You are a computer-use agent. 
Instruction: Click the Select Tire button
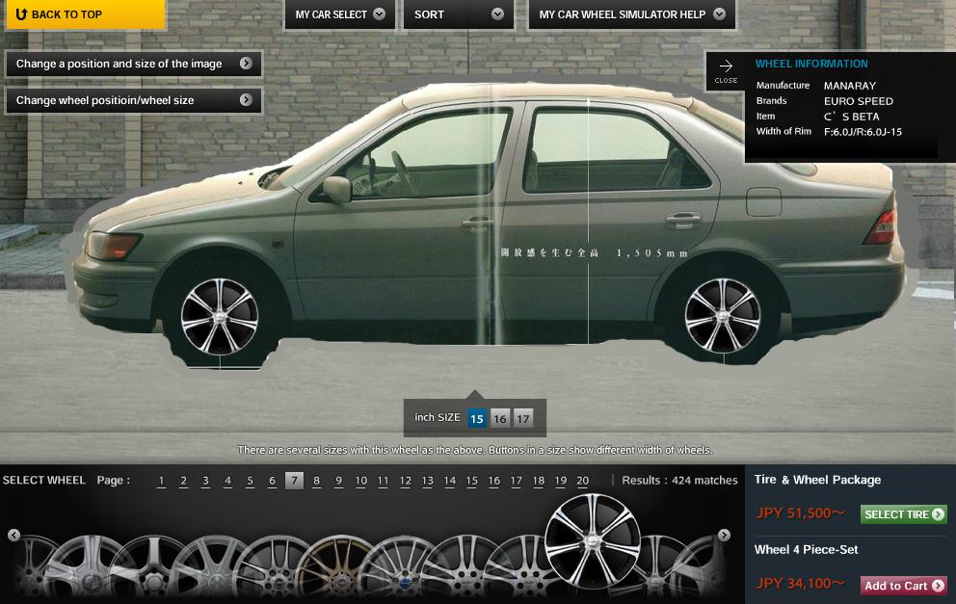pos(903,514)
